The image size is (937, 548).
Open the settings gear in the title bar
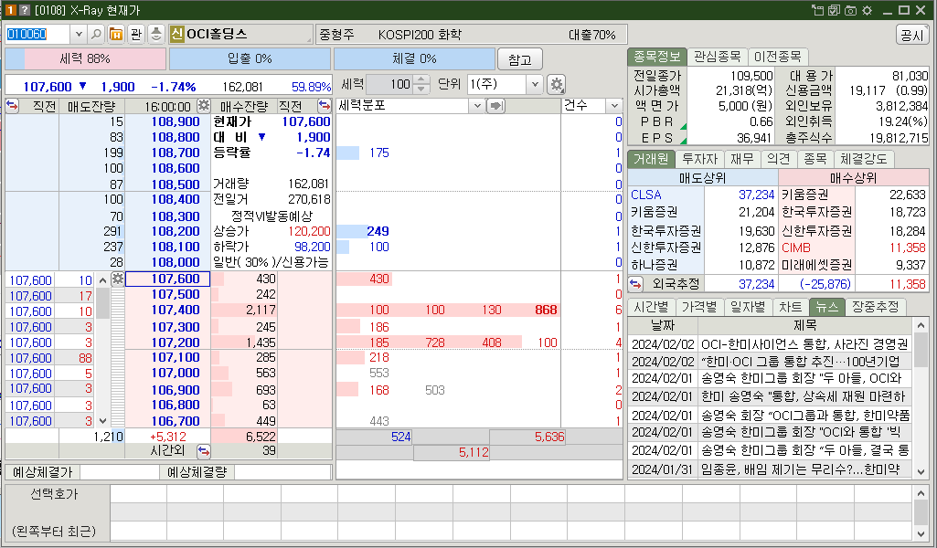[x=867, y=10]
